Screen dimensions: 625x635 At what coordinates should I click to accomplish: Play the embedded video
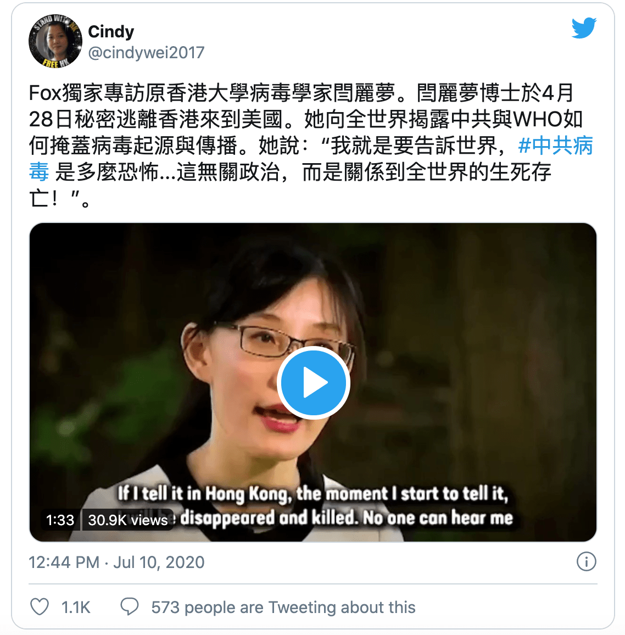(x=313, y=382)
